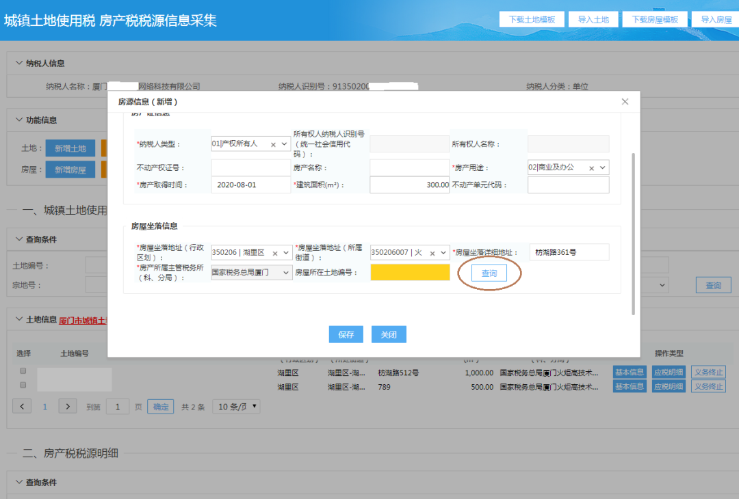Remove 01|产权所有人 selection with the × icon
This screenshot has width=739, height=499.
coord(274,144)
